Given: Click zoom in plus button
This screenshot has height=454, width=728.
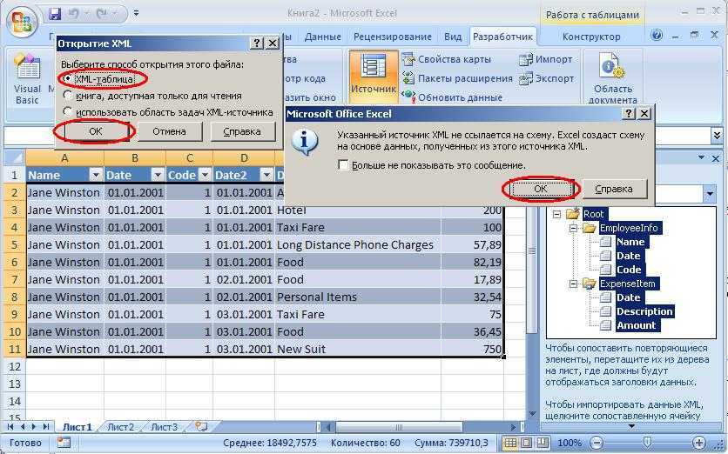Looking at the screenshot, I should click(698, 443).
